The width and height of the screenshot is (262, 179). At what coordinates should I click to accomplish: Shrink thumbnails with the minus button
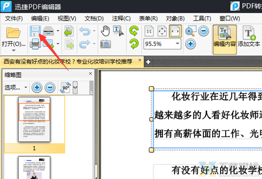[50, 88]
